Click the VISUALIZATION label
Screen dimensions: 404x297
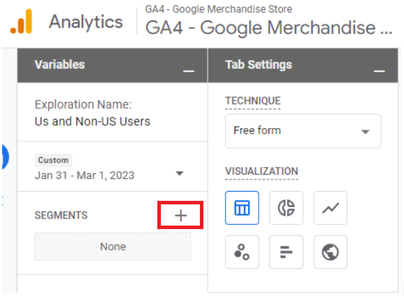pyautogui.click(x=262, y=171)
